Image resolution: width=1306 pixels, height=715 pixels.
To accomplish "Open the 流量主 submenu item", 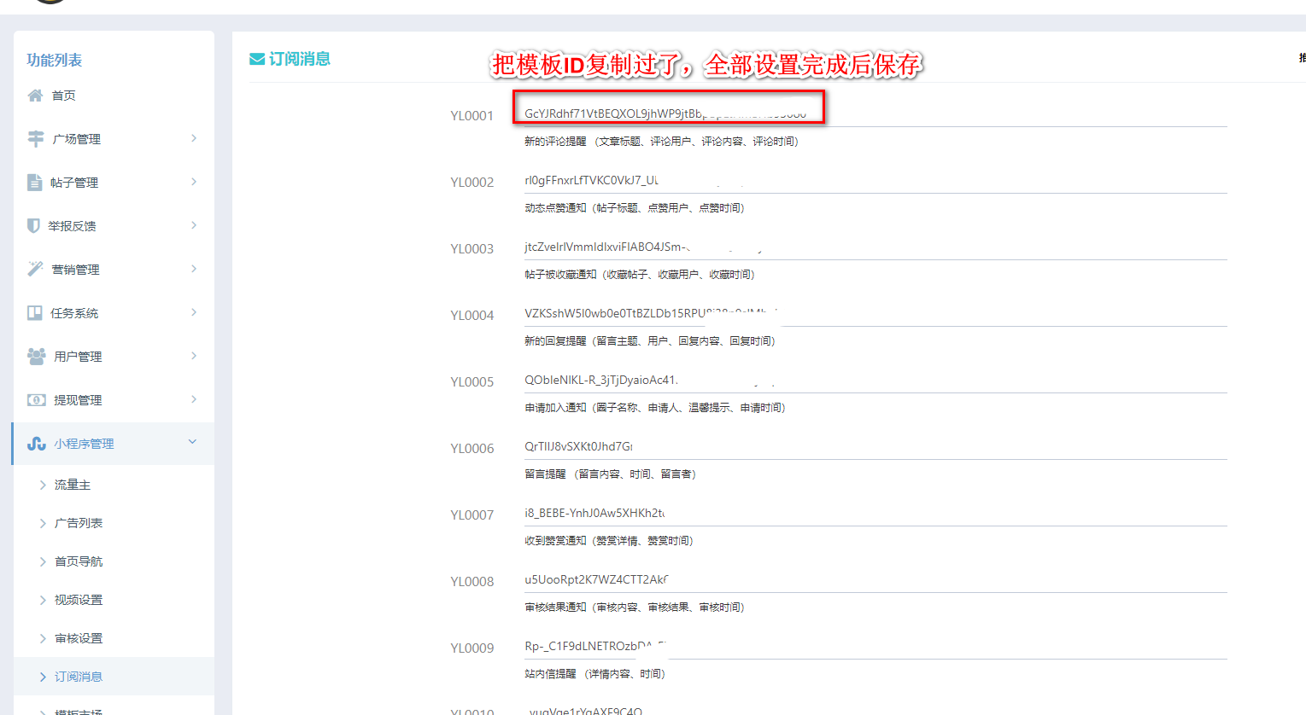I will tap(73, 485).
